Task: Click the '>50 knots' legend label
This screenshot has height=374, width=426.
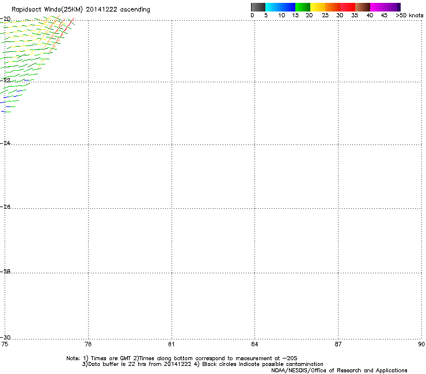Action: pos(409,16)
